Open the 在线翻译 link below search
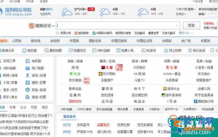 coord(139,33)
